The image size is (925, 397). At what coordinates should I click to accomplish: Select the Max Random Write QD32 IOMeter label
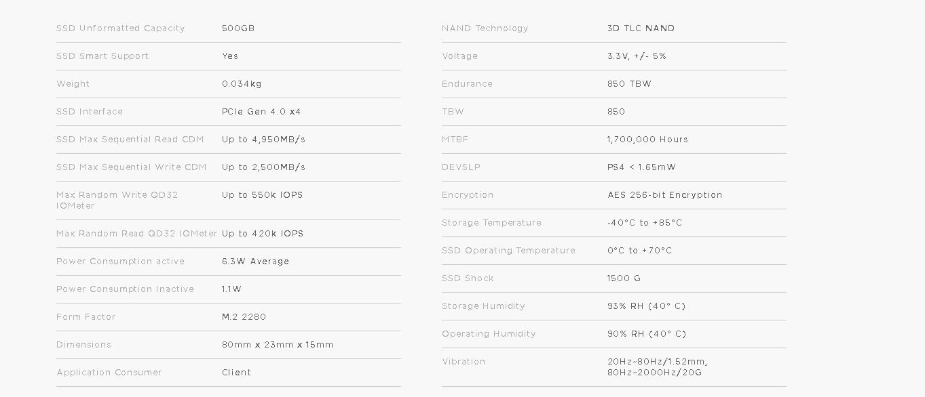117,201
